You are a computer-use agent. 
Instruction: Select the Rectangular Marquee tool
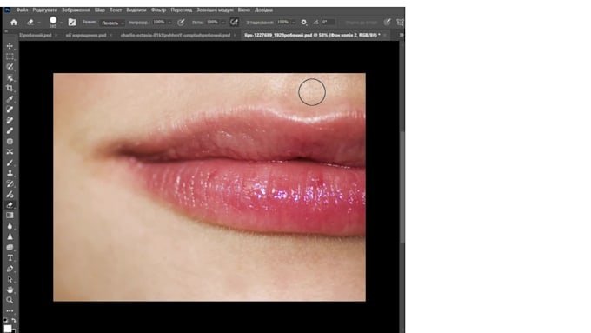coord(10,57)
